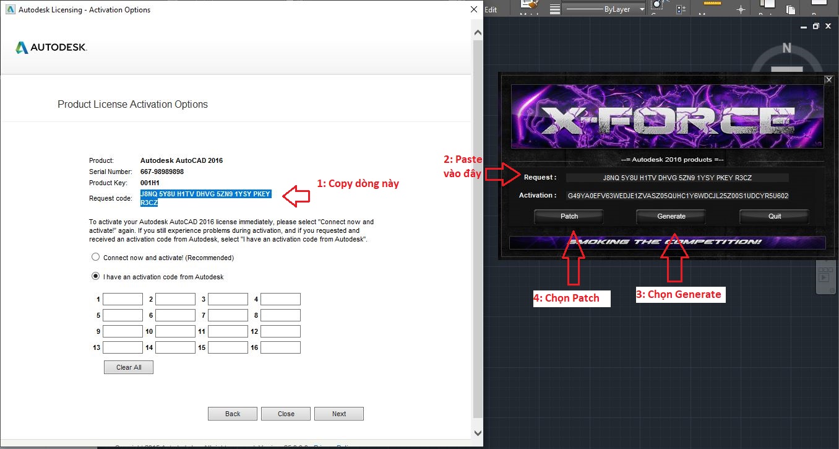Go Back in the licensing dialog
This screenshot has height=449, width=839.
pos(233,414)
